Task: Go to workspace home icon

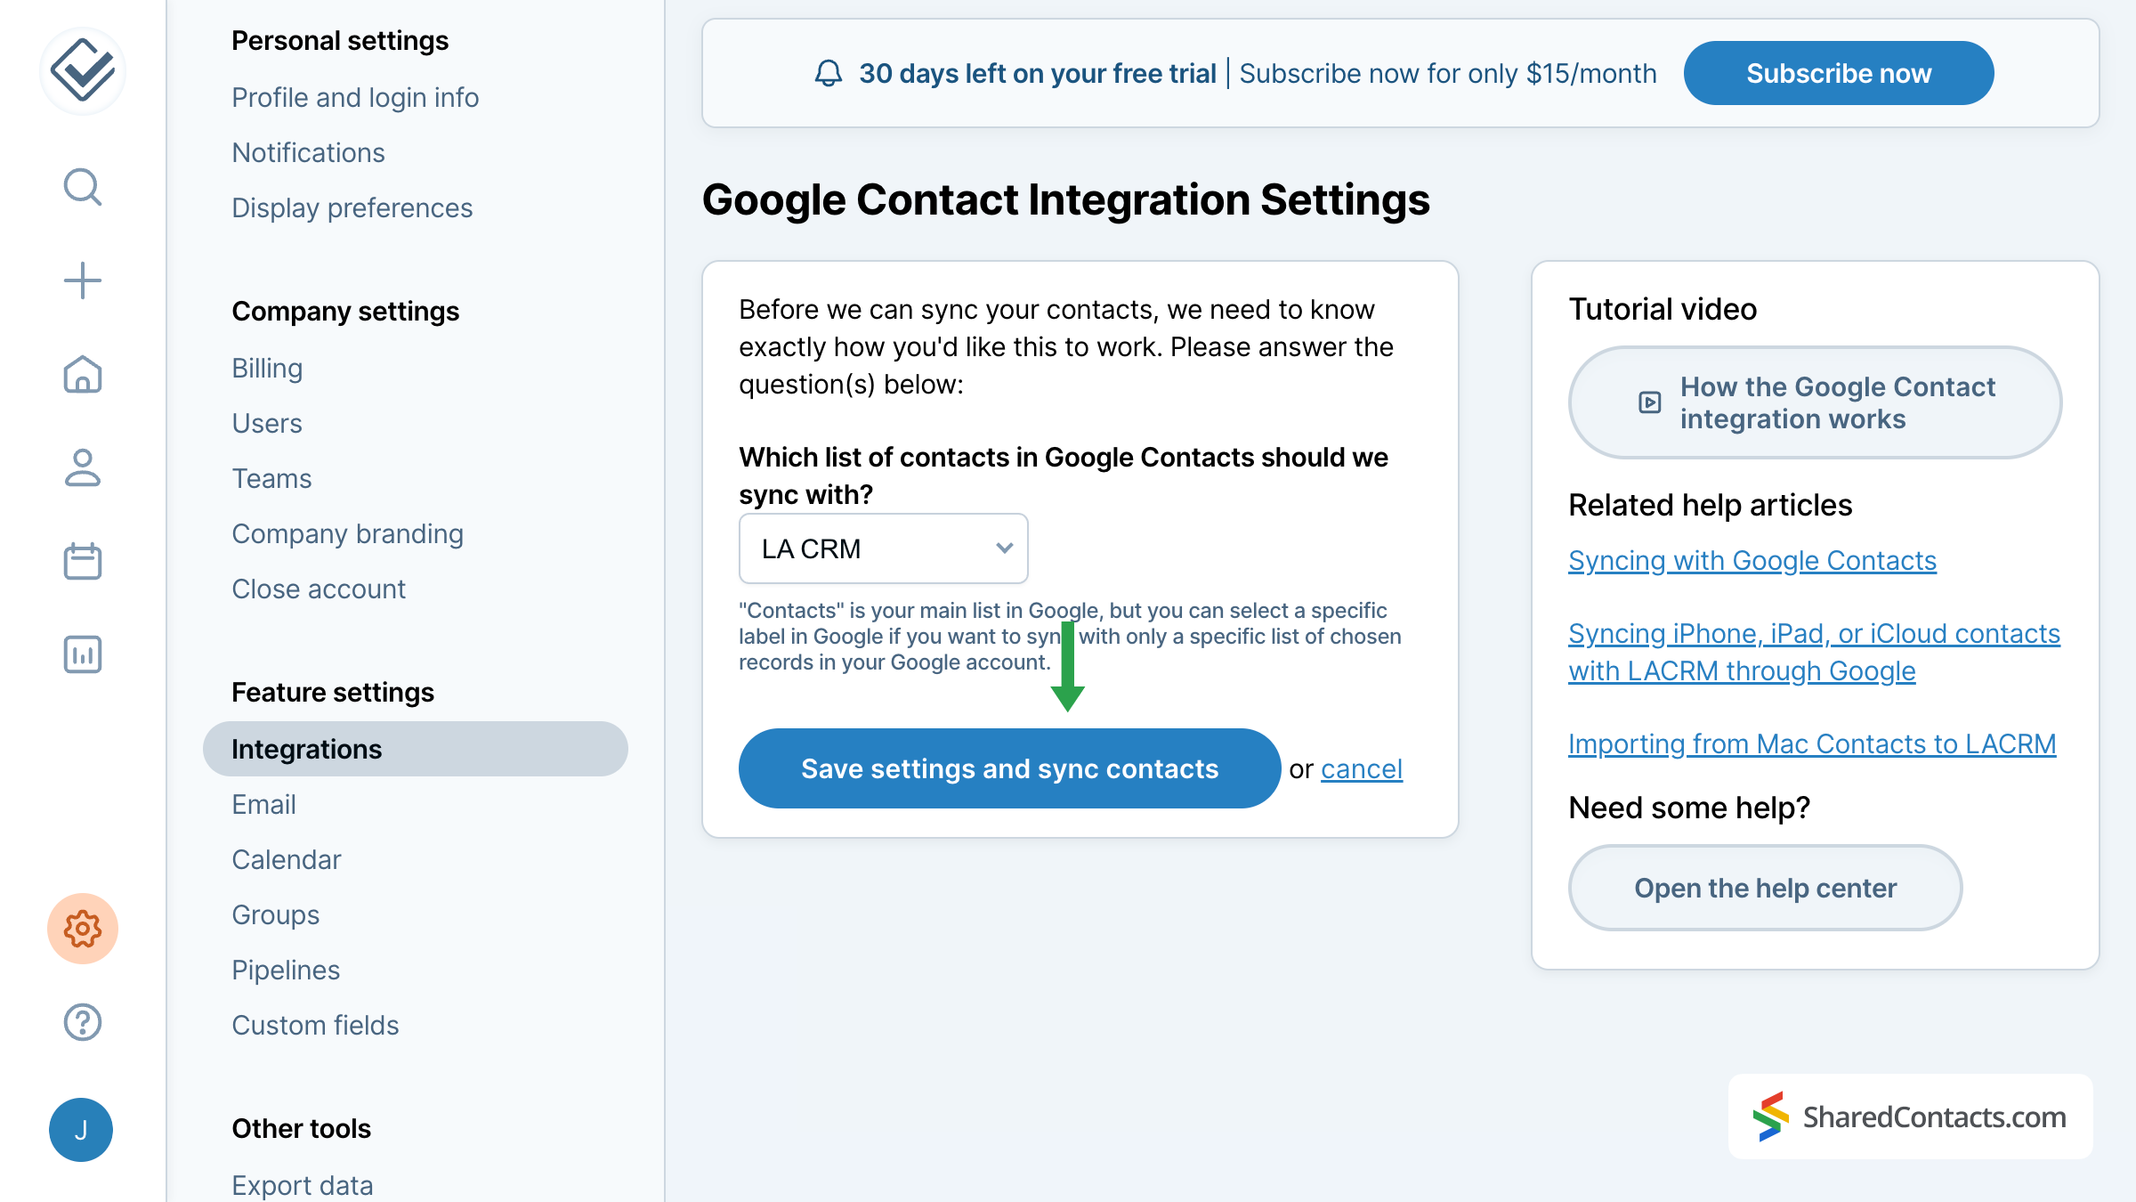Action: click(82, 374)
